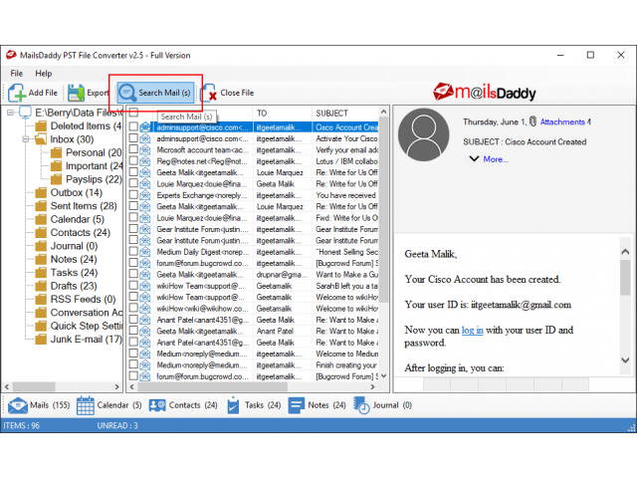Open the Journal (0) bottom view
The height and width of the screenshot is (478, 637).
[382, 405]
